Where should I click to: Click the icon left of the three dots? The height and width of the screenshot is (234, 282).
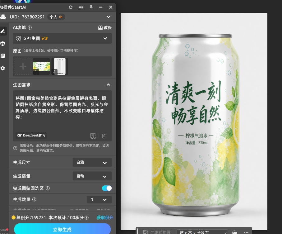(234, 232)
